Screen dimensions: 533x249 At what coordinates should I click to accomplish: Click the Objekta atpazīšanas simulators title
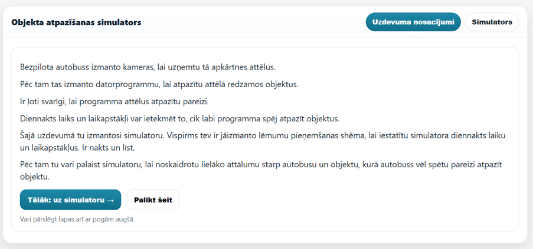coord(76,23)
